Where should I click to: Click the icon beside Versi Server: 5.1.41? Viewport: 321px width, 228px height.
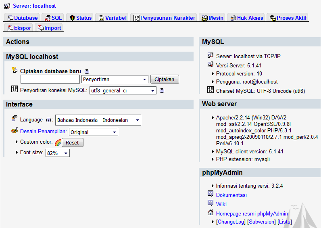211,64
